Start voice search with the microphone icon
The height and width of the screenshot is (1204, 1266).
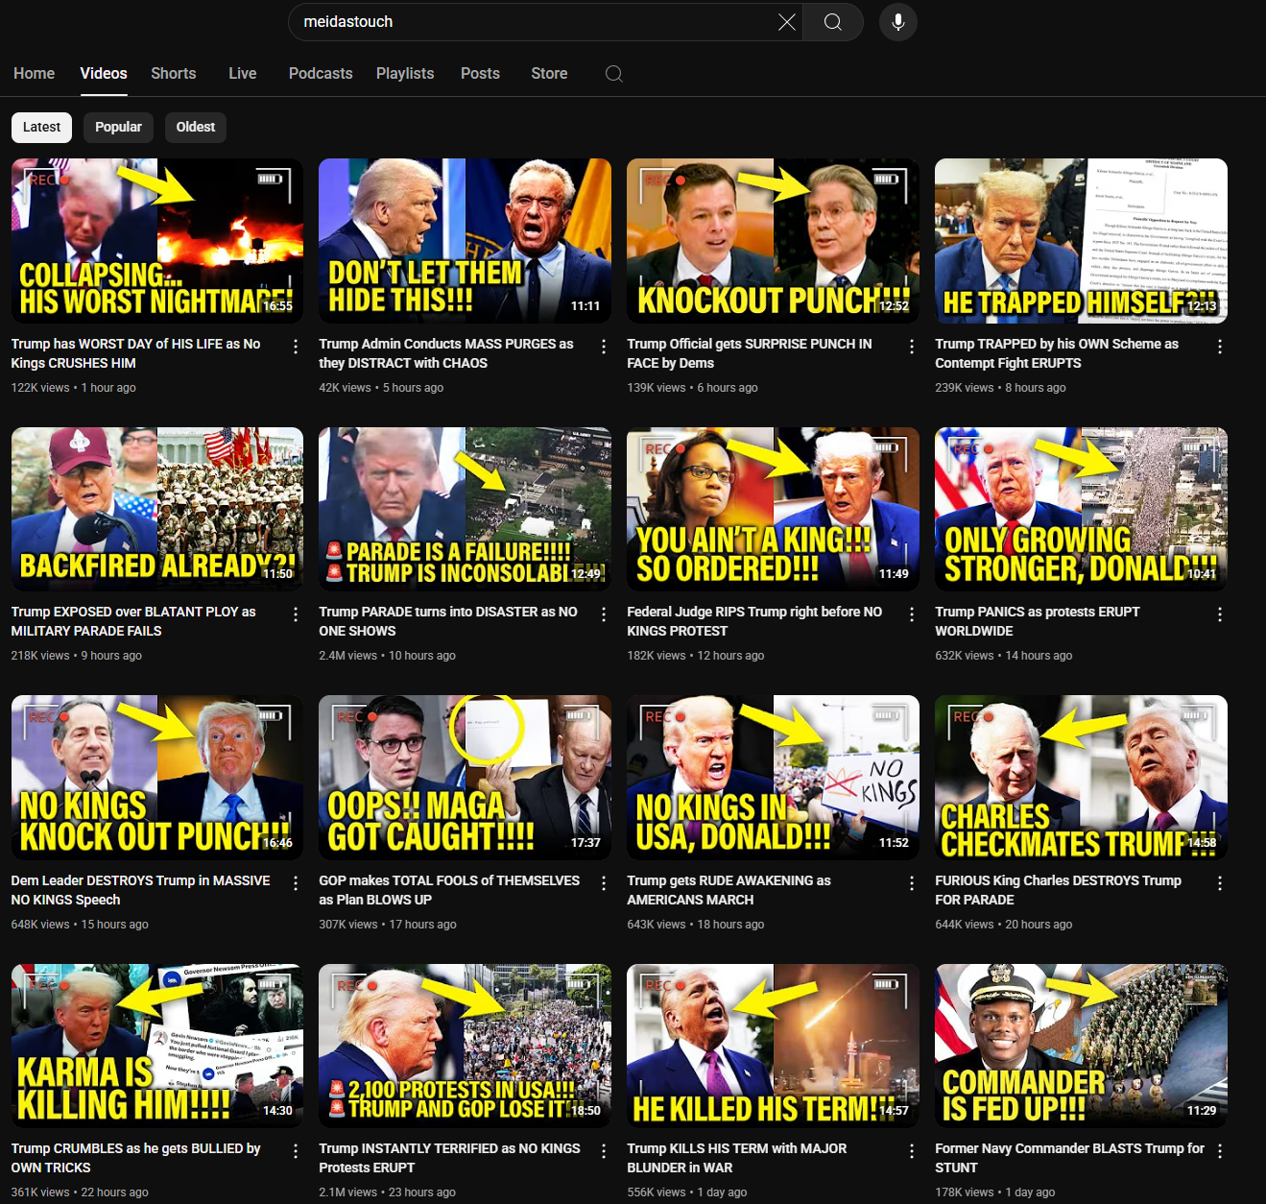pyautogui.click(x=898, y=22)
